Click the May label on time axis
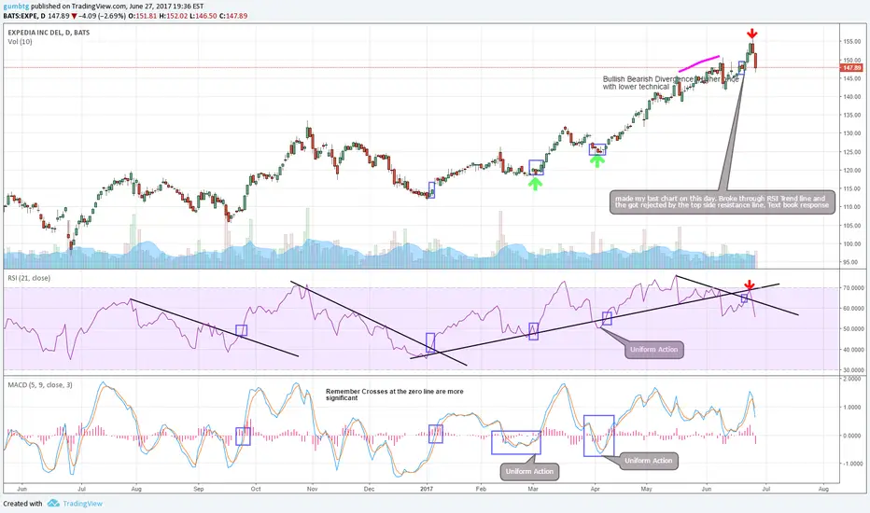This screenshot has height=513, width=870. [646, 489]
